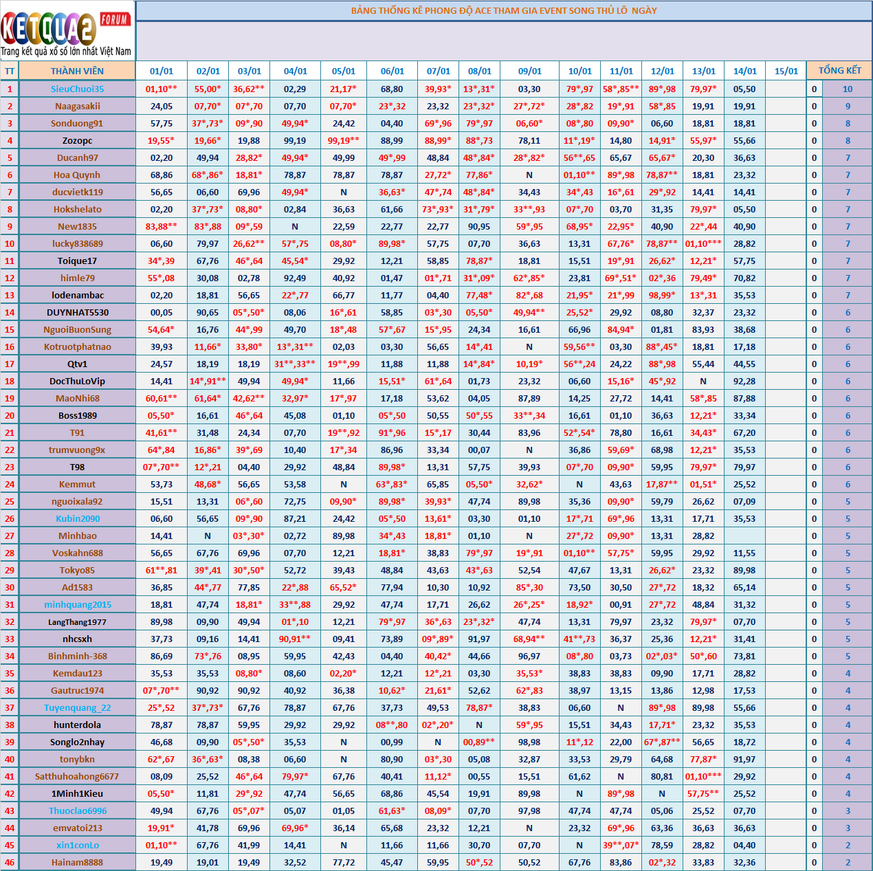Image resolution: width=873 pixels, height=871 pixels.
Task: Select Kotruotphatnao's 10/01 cell 59,56**
Action: 579,346
